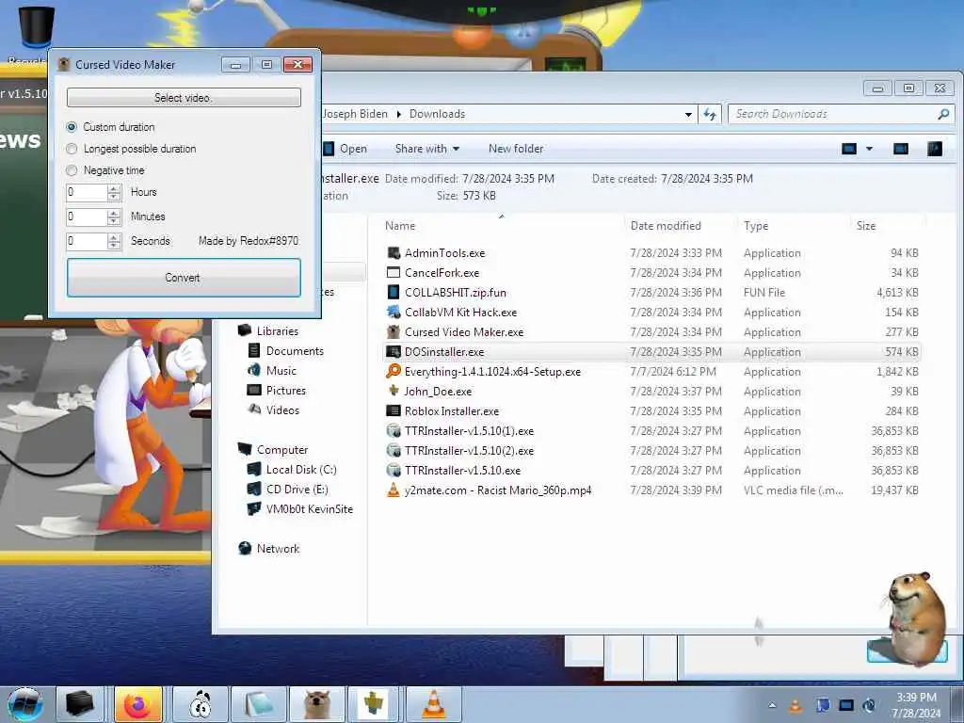Select Libraries in the navigation pane
Viewport: 964px width, 723px height.
point(278,330)
